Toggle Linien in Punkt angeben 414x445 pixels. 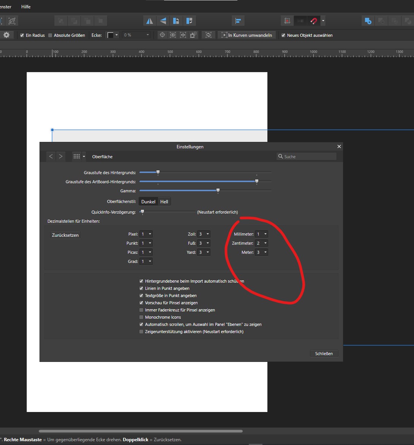(x=141, y=288)
